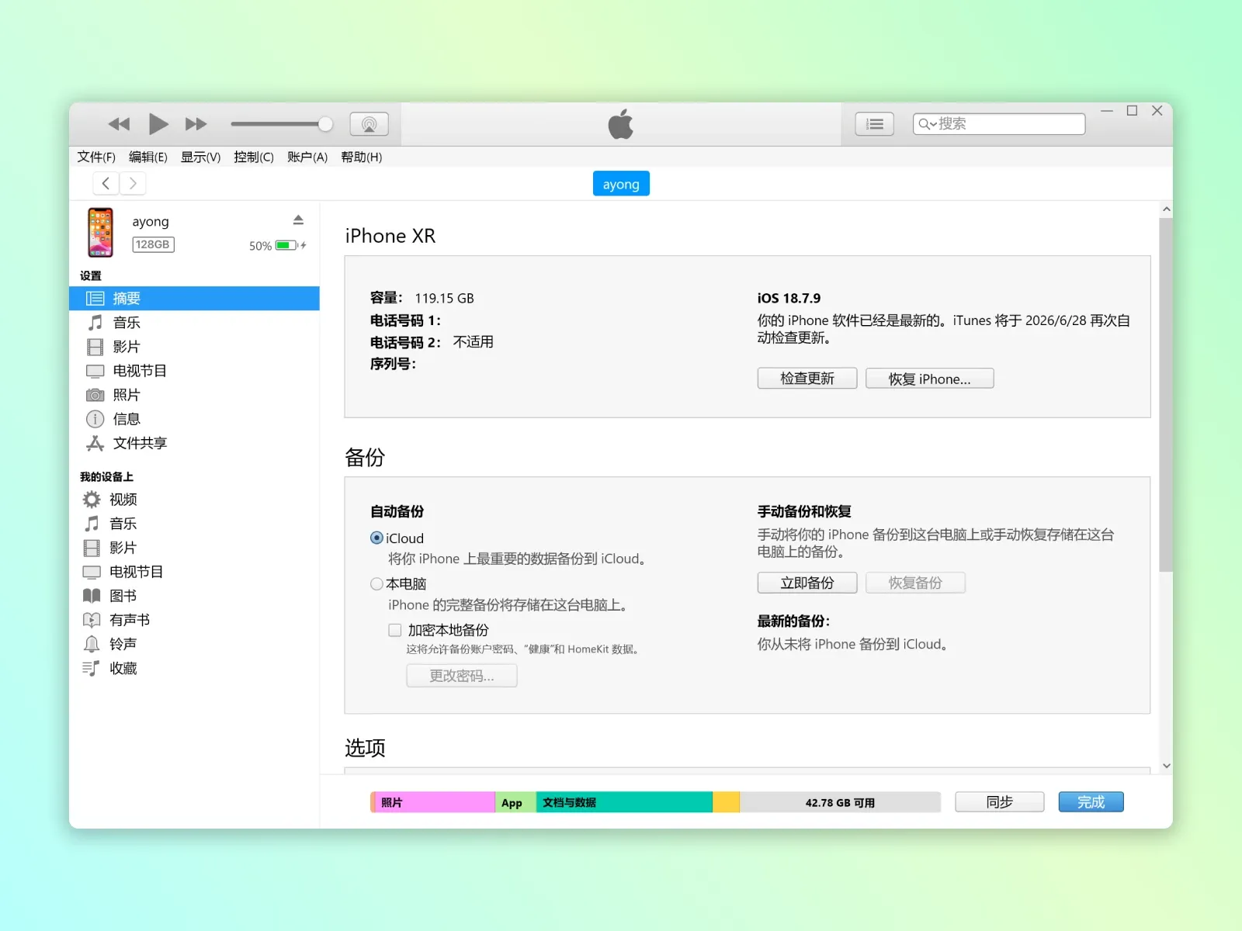
Task: Click the iOS 18.7.9 version text
Action: (x=789, y=298)
